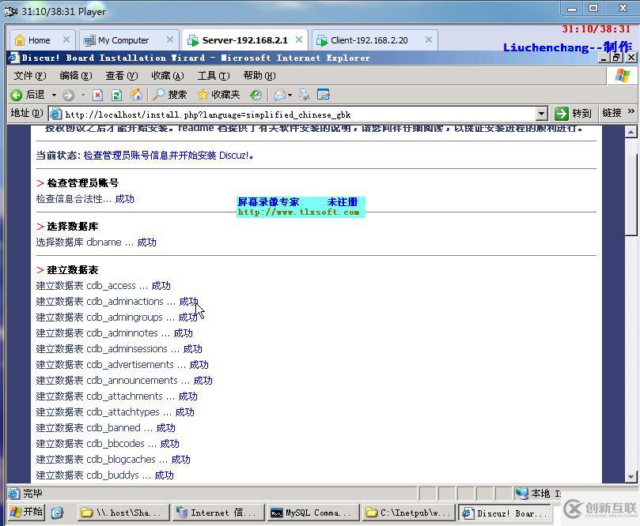The width and height of the screenshot is (640, 526).
Task: Click the 选择数据库 heading
Action: [73, 227]
